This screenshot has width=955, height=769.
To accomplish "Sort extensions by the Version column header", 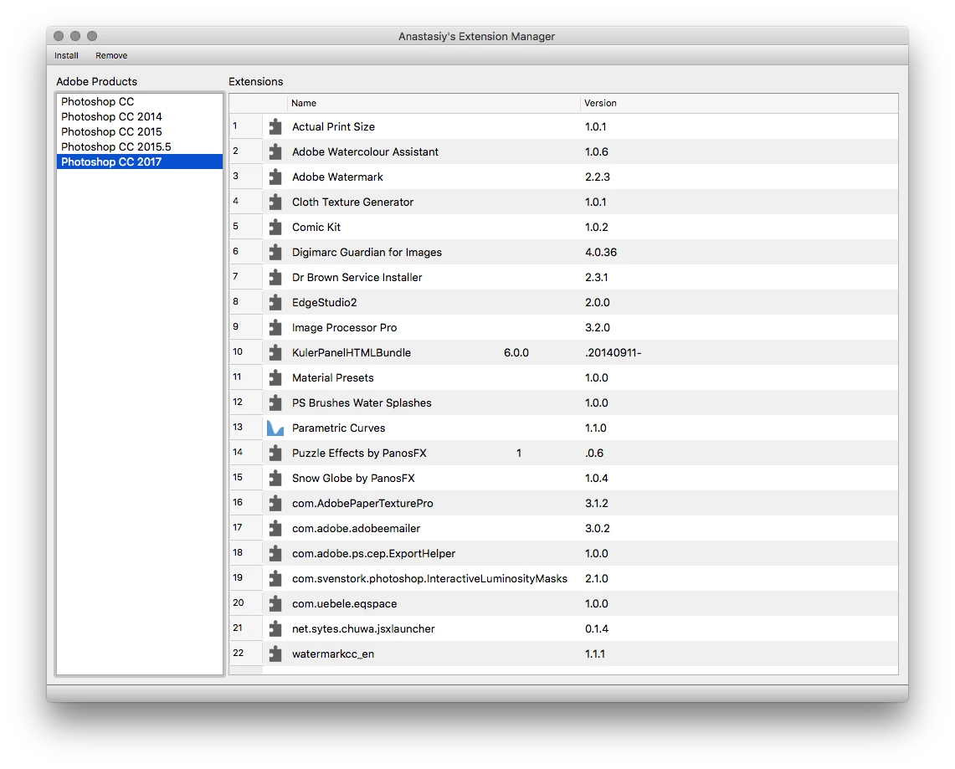I will tap(739, 103).
